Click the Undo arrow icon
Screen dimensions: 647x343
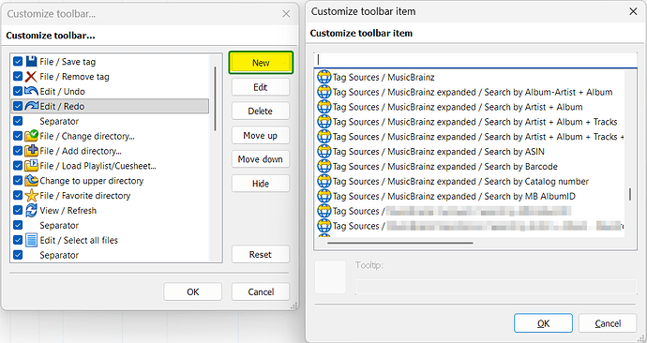pos(31,91)
